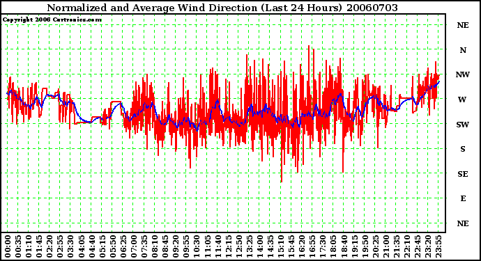This screenshot has width=481, height=261.
Task: Click the 06:25 time axis label
Action: 123,246
